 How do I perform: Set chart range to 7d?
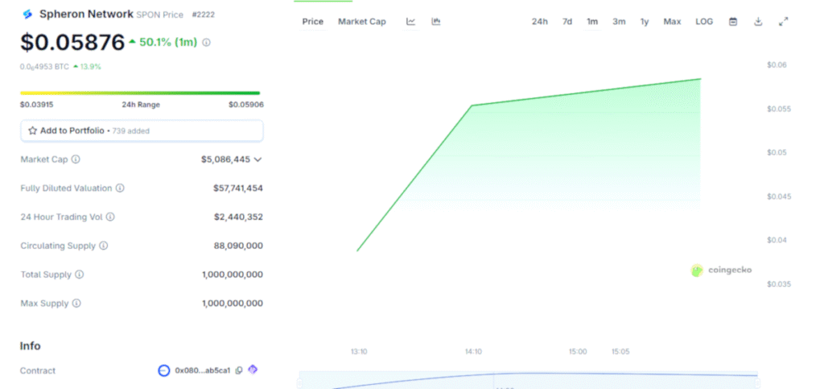coord(567,22)
